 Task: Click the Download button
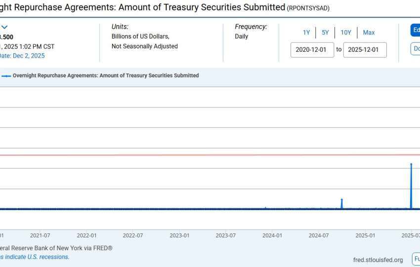click(416, 49)
